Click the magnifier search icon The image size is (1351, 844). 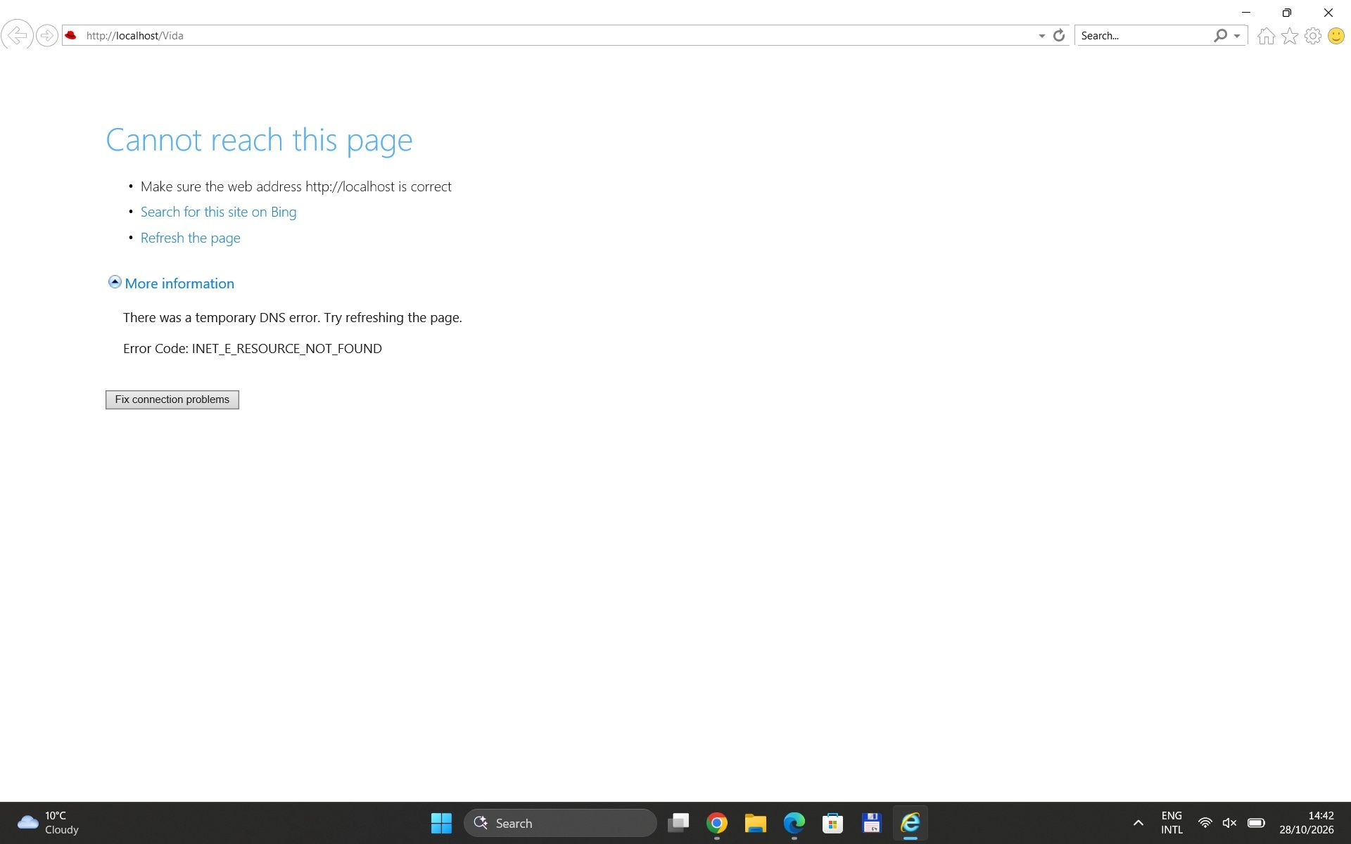1220,35
